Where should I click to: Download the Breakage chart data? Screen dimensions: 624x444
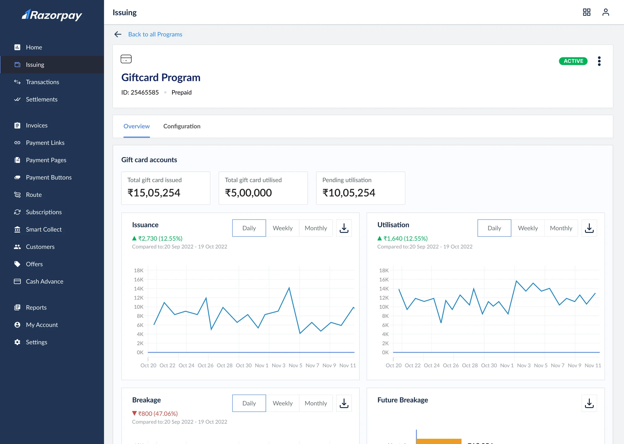click(344, 403)
